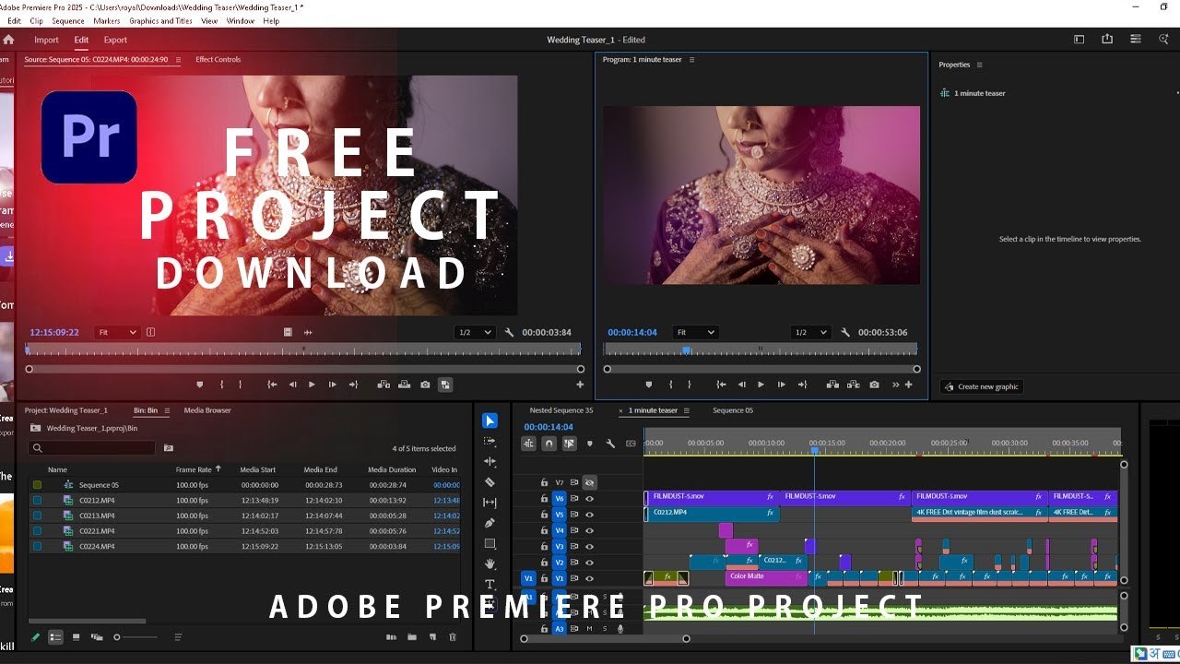
Task: Hide V3 track output eye
Action: point(589,547)
